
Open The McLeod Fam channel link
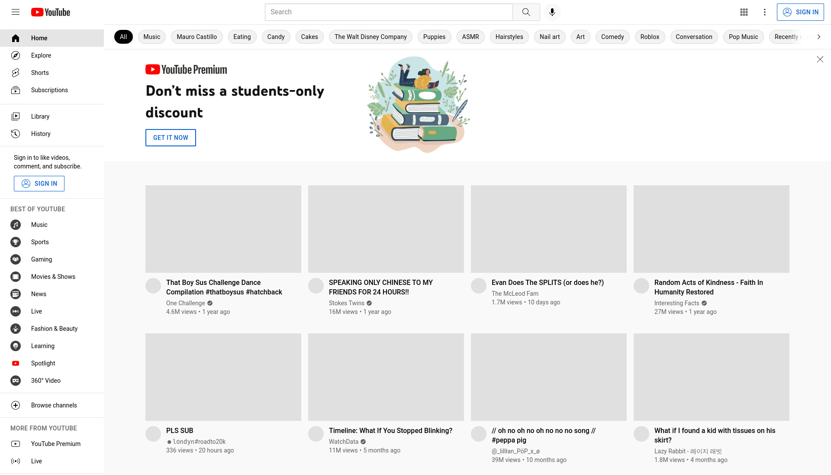point(515,294)
